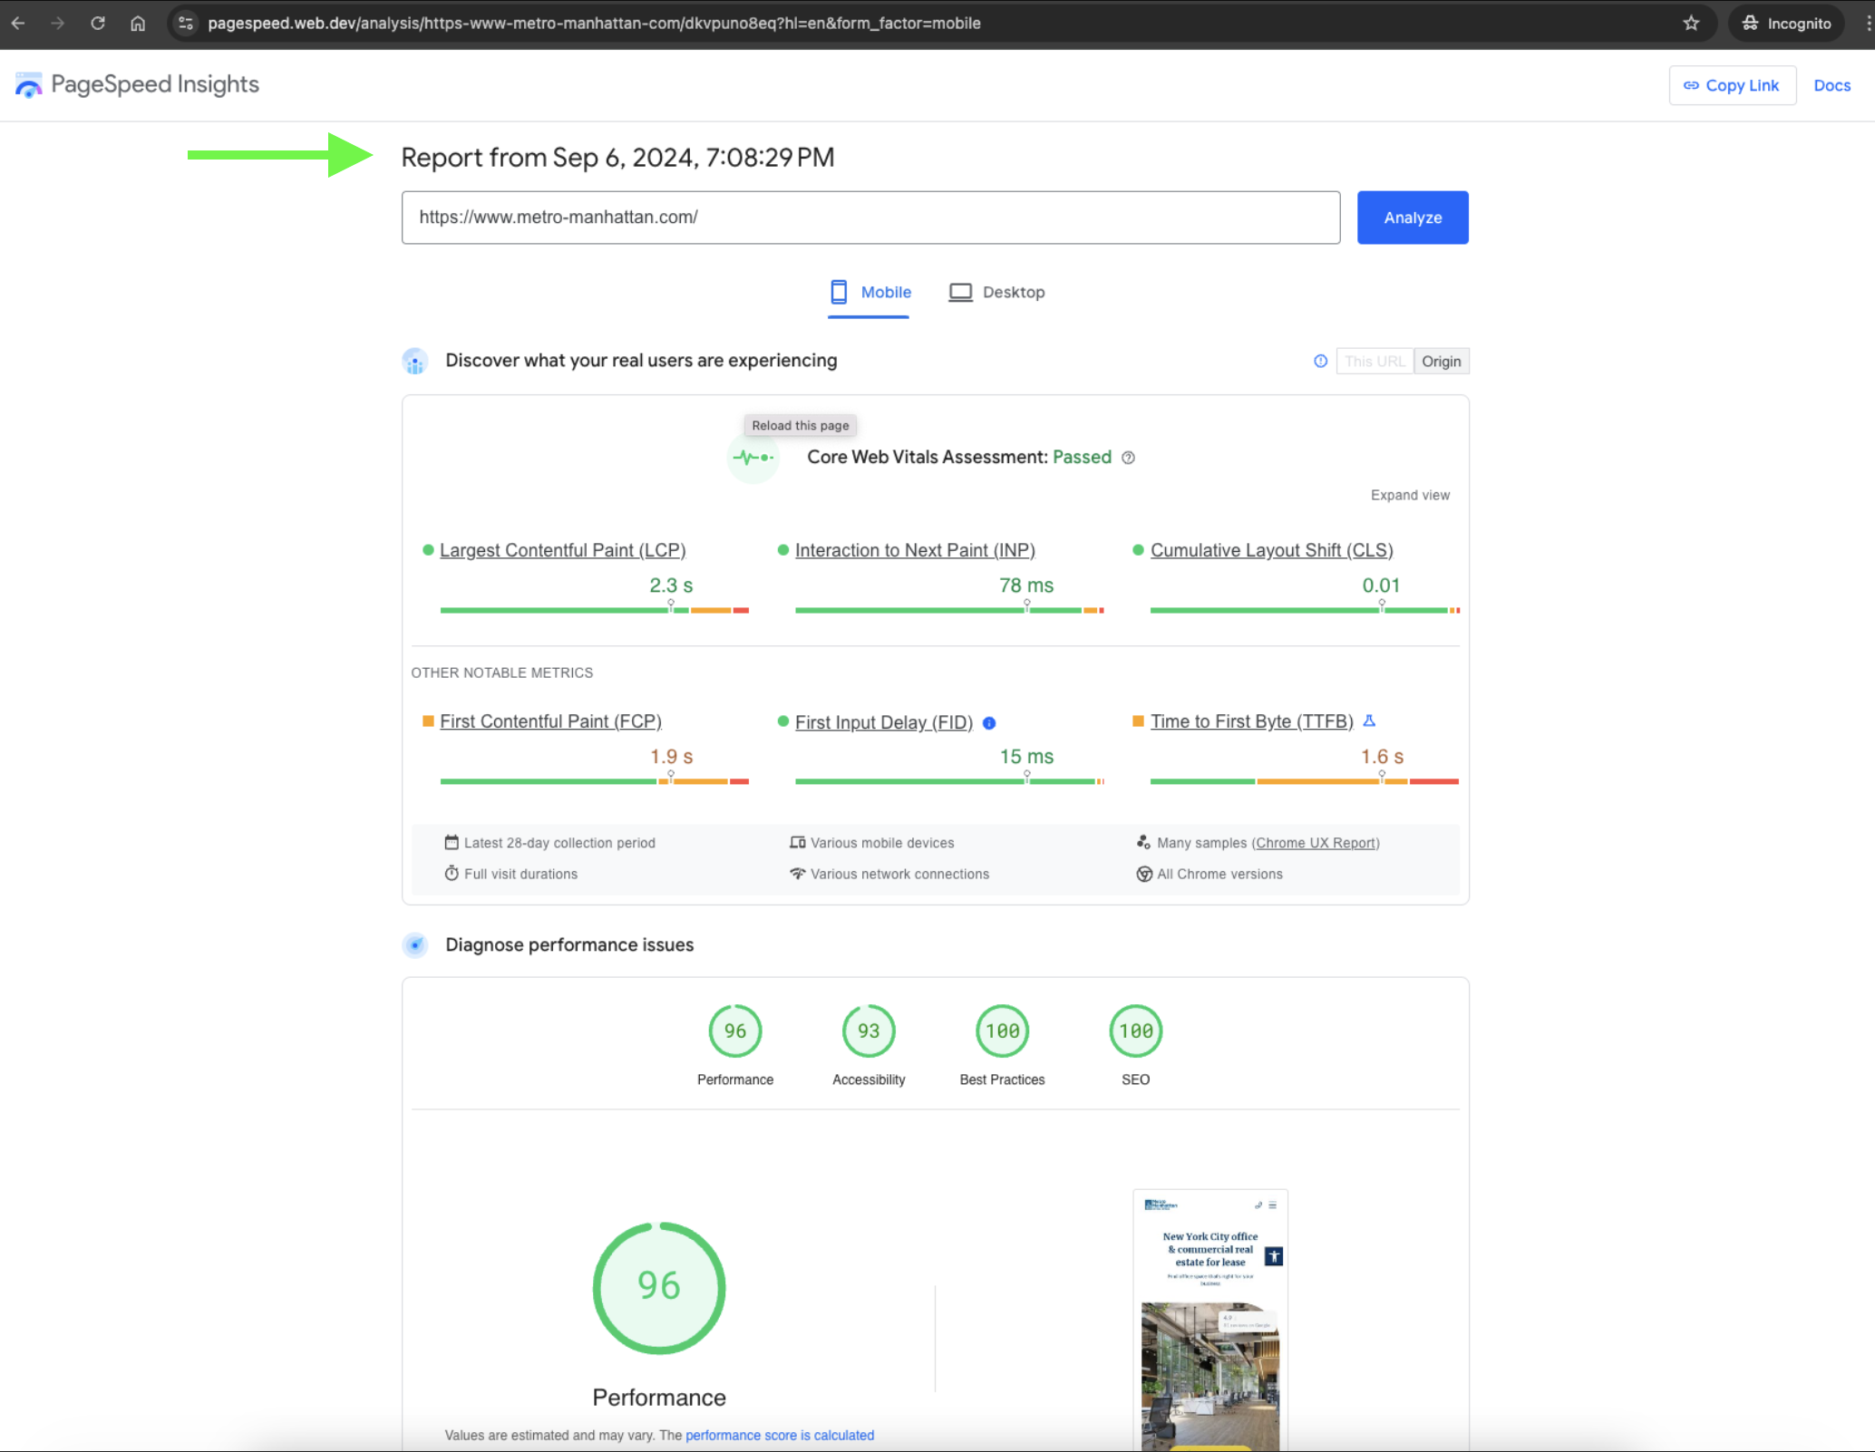Switch to the Mobile tab
This screenshot has height=1452, width=1875.
click(869, 293)
